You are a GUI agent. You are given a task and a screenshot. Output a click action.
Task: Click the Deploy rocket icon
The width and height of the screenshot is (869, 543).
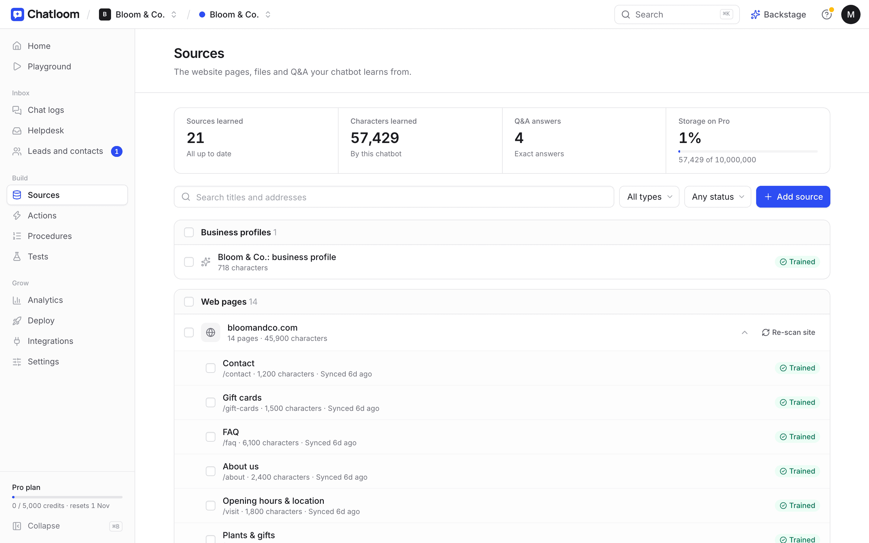17,320
